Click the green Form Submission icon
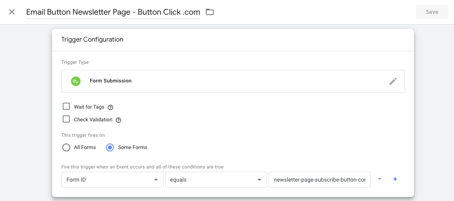The height and width of the screenshot is (201, 454). 76,81
